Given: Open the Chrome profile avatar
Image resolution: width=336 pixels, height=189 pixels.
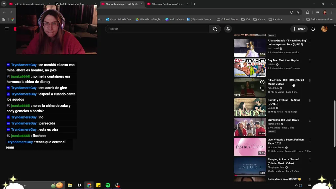Looking at the screenshot, I should pyautogui.click(x=325, y=12).
